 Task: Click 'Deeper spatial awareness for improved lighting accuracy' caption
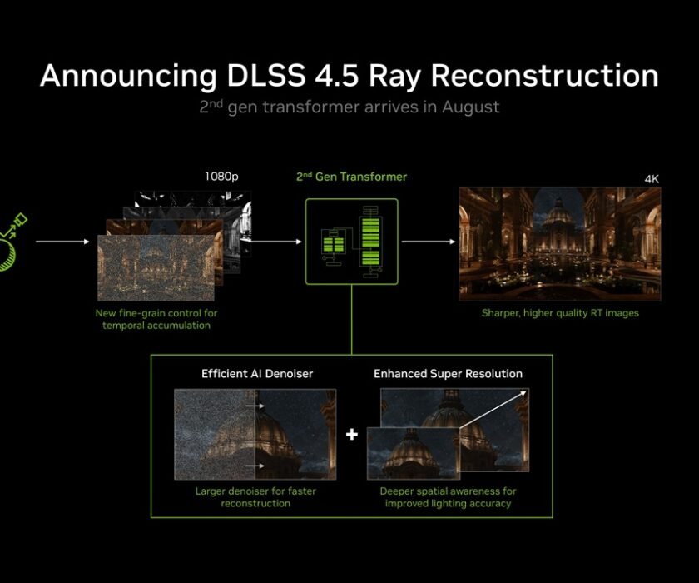pyautogui.click(x=448, y=497)
